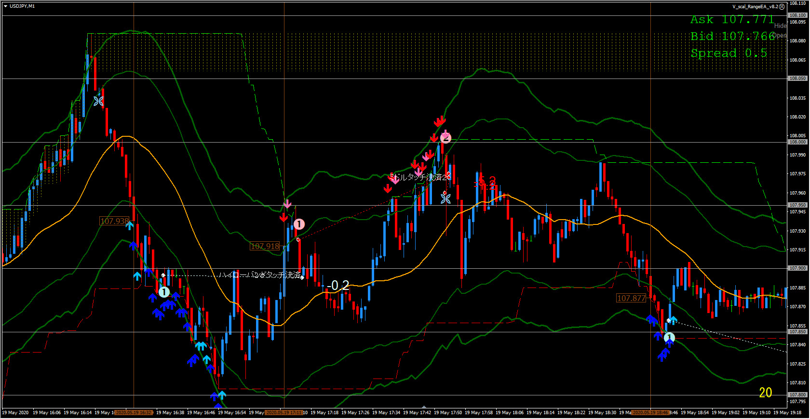Click the USDJPY,M1 chart title
Image resolution: width=810 pixels, height=419 pixels.
pos(22,6)
